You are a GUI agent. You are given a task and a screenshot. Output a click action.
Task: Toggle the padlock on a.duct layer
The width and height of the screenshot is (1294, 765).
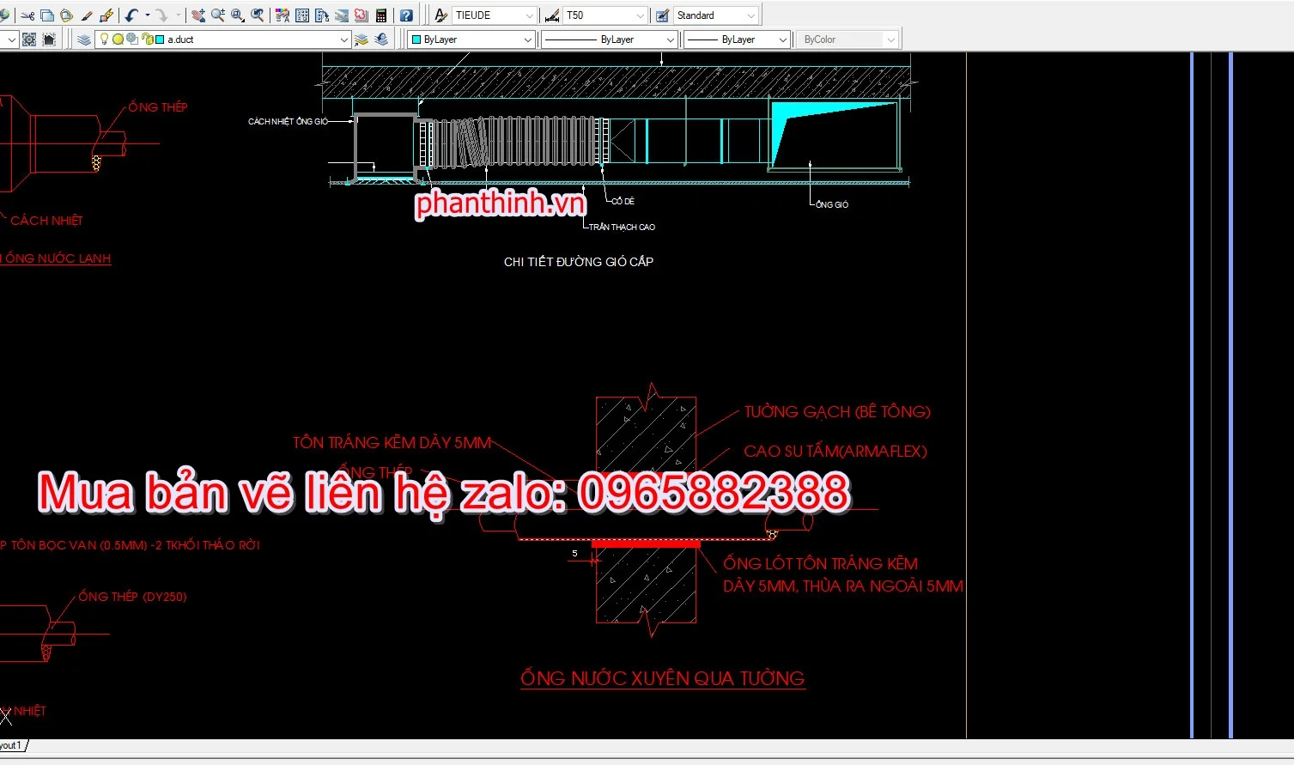(147, 39)
